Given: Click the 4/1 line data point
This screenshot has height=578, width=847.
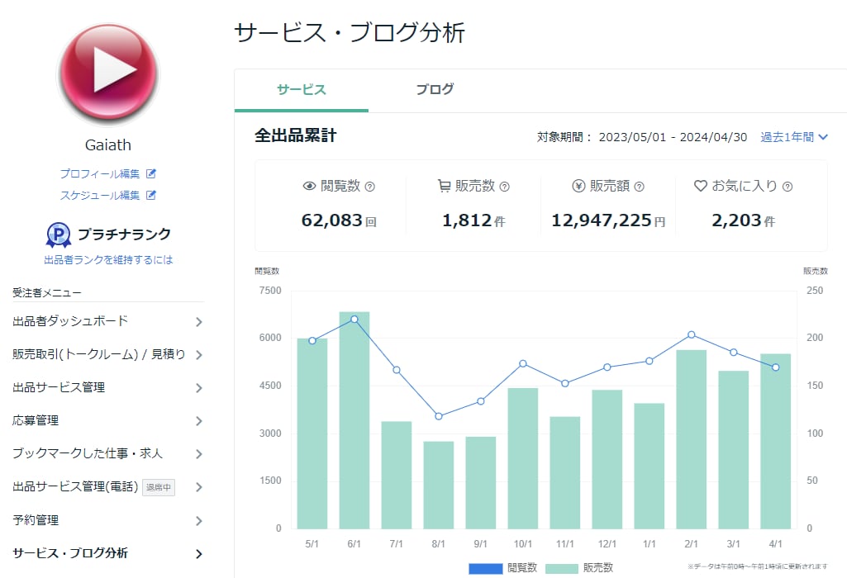Looking at the screenshot, I should point(776,367).
